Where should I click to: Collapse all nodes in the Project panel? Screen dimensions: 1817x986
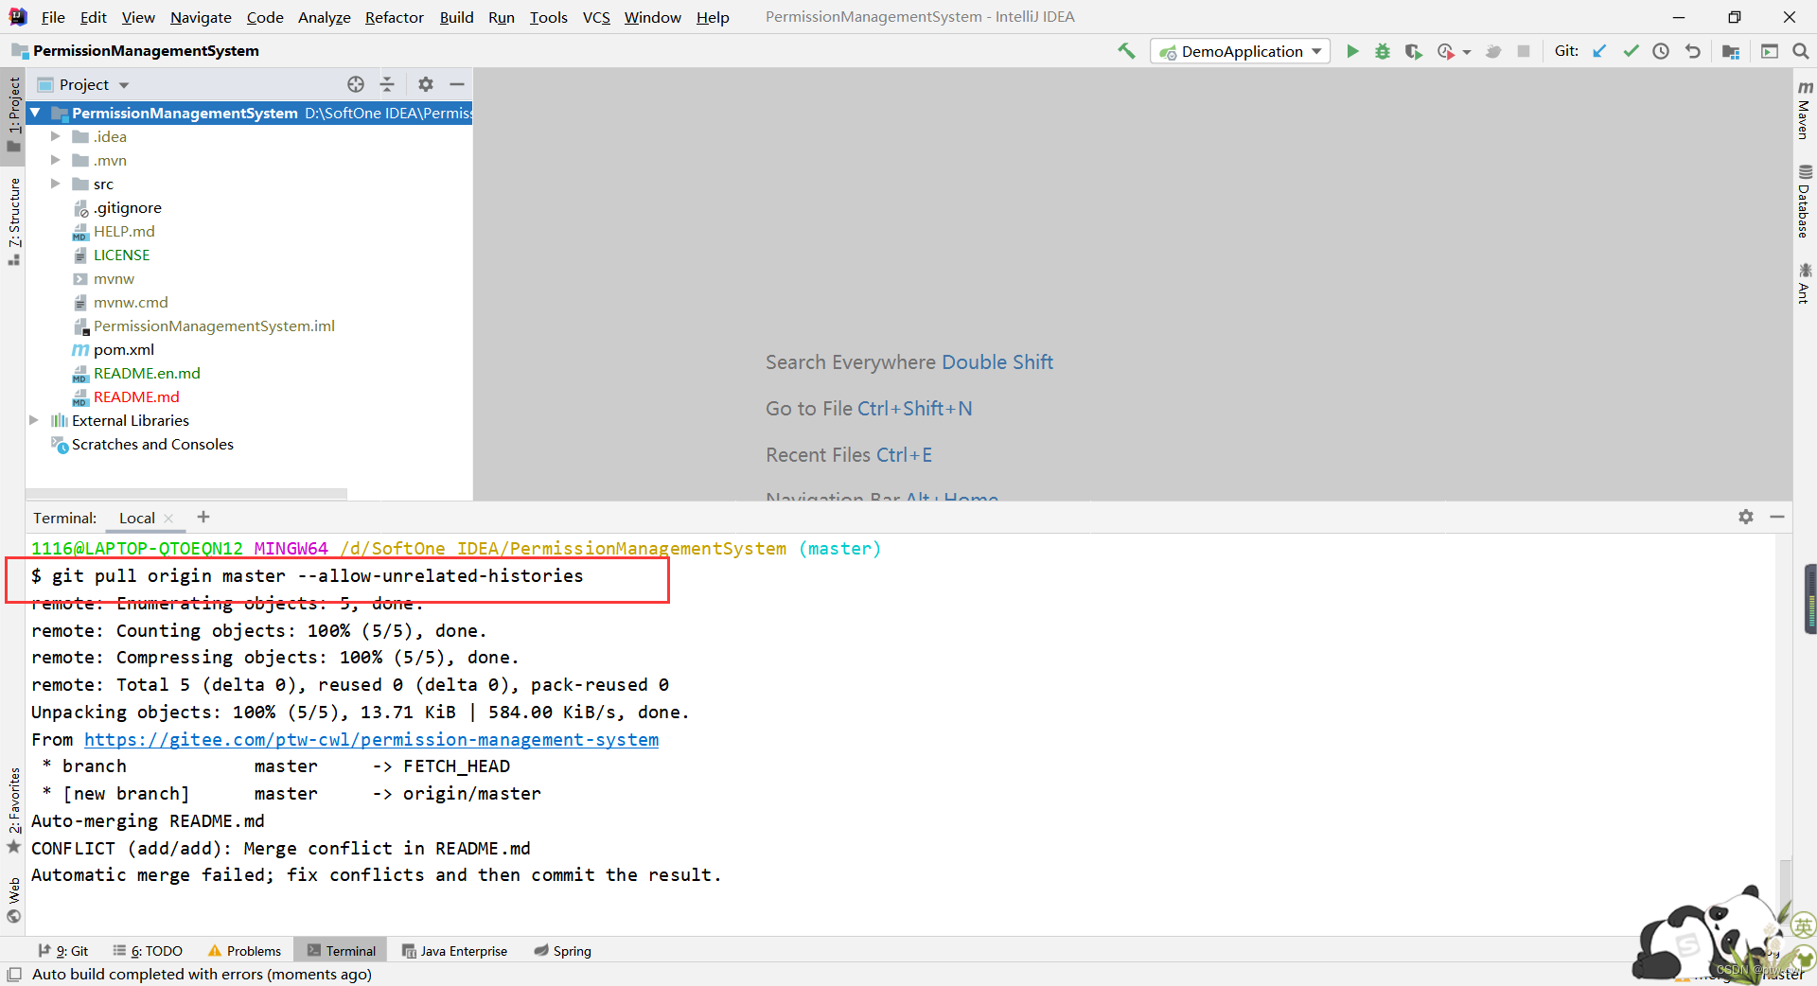tap(387, 84)
